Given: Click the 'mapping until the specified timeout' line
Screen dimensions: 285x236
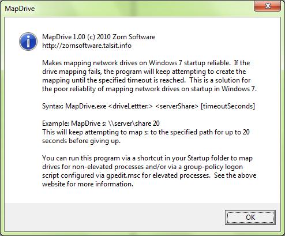Looking at the screenshot, I should point(146,80).
